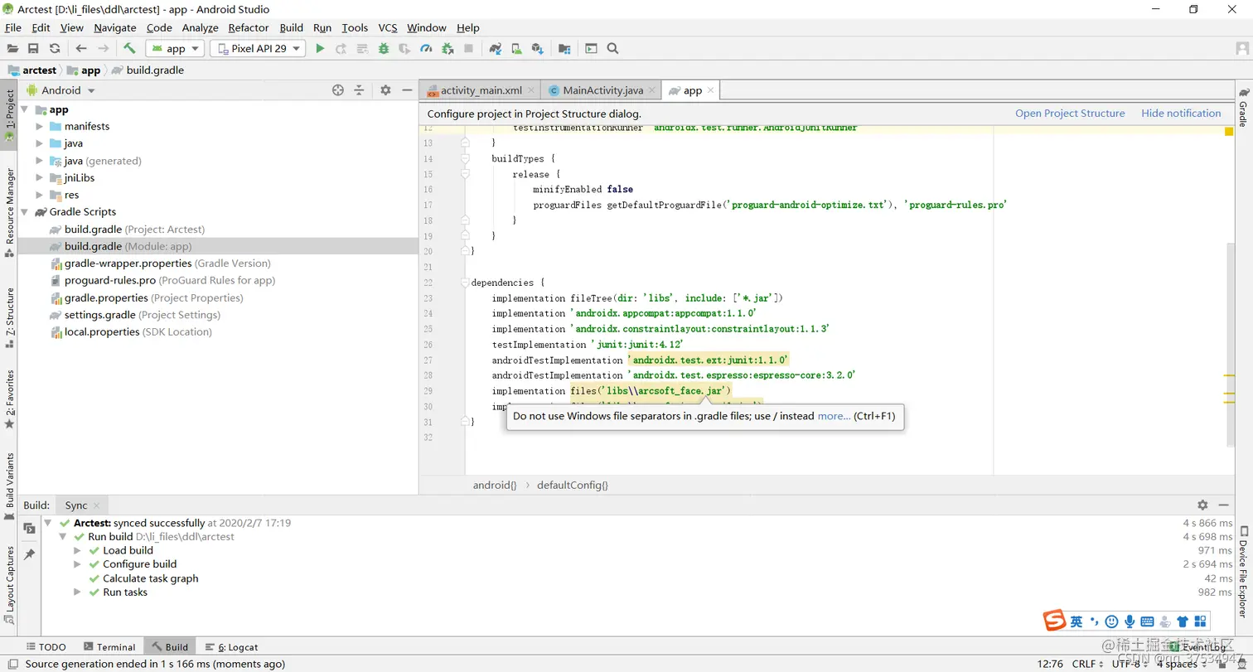Open the VCS menu

click(x=388, y=28)
